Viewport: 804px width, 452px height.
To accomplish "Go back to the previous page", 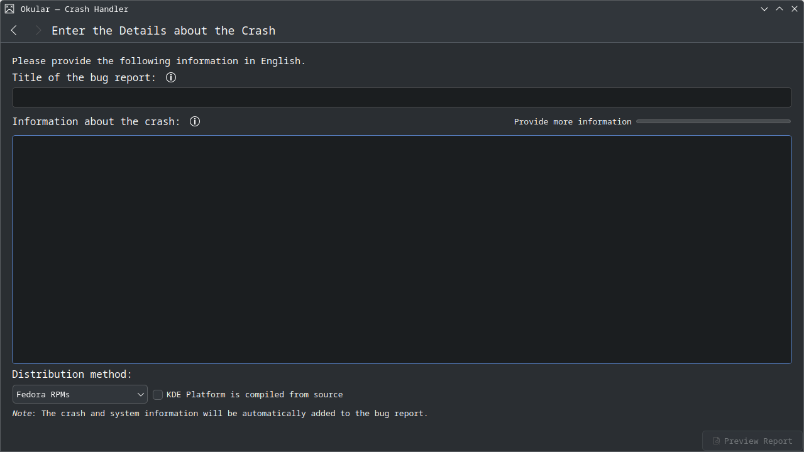I will point(14,30).
